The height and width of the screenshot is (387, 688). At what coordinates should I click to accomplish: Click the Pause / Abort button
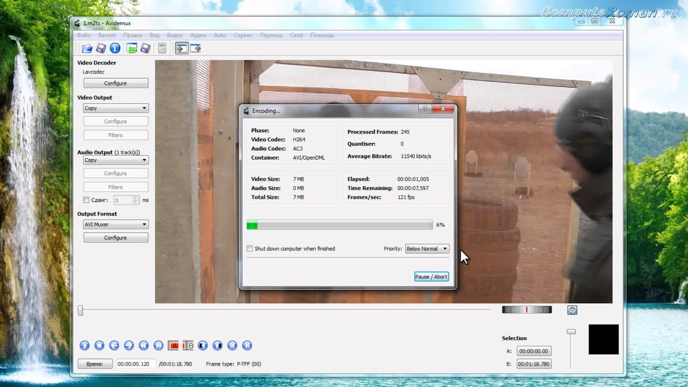[x=431, y=277]
